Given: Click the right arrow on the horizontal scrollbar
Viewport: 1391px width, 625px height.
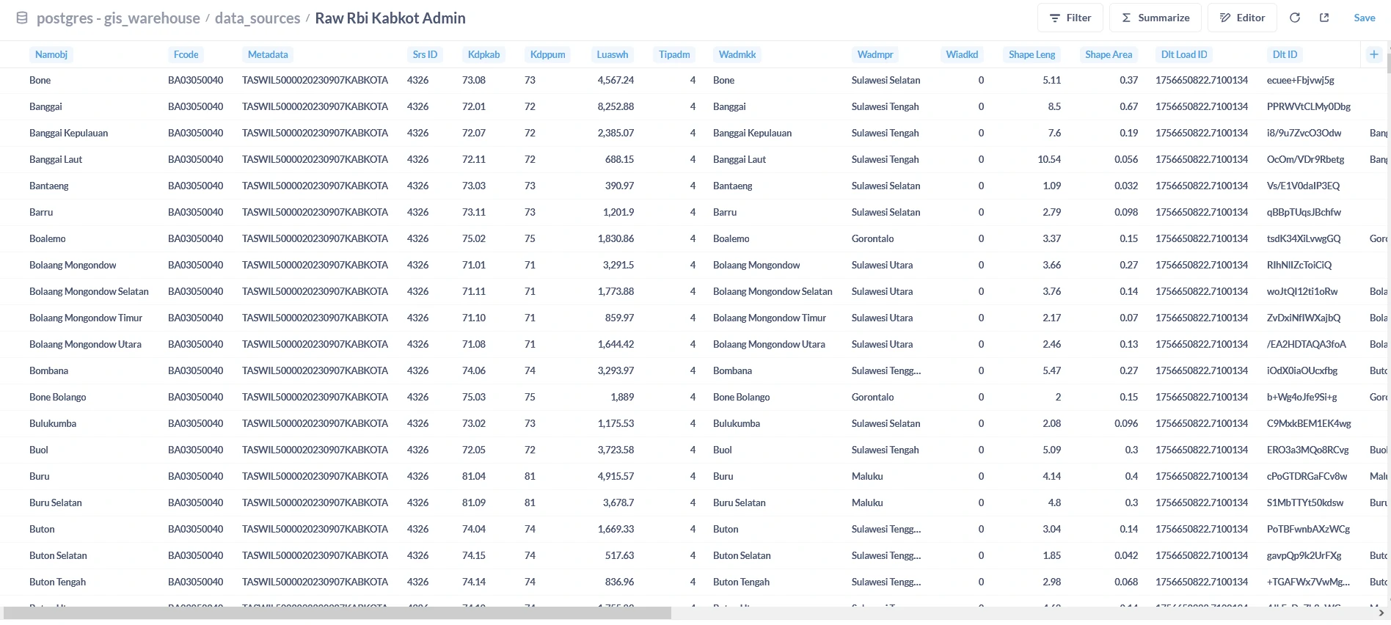Looking at the screenshot, I should (x=1381, y=613).
